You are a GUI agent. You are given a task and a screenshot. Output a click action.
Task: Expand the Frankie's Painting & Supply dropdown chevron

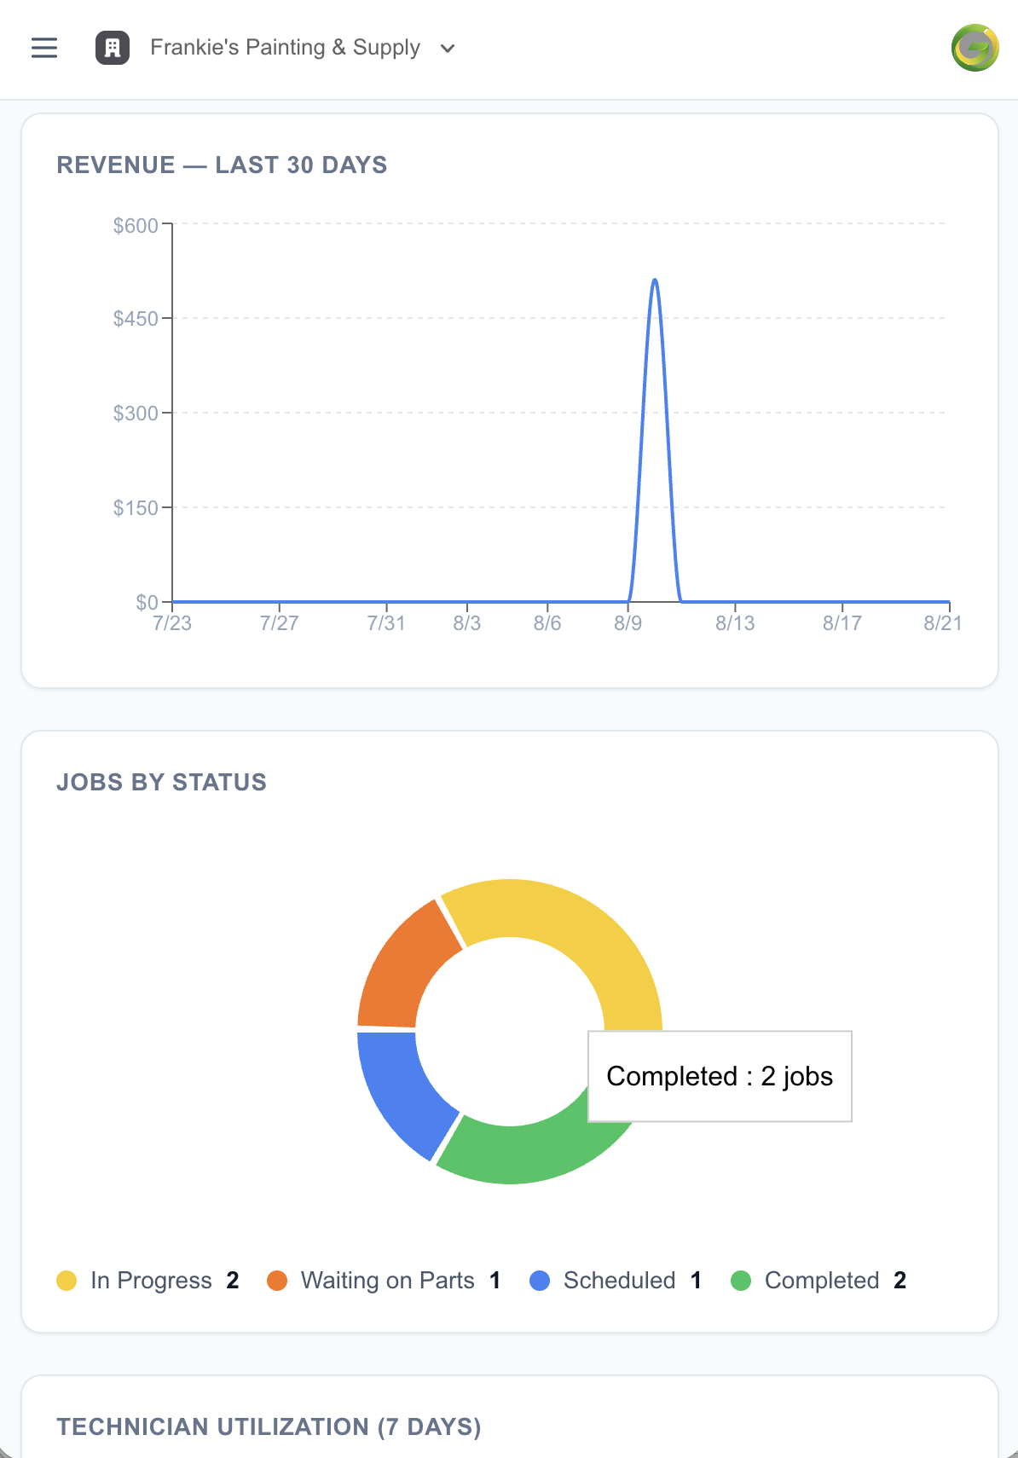pos(448,49)
